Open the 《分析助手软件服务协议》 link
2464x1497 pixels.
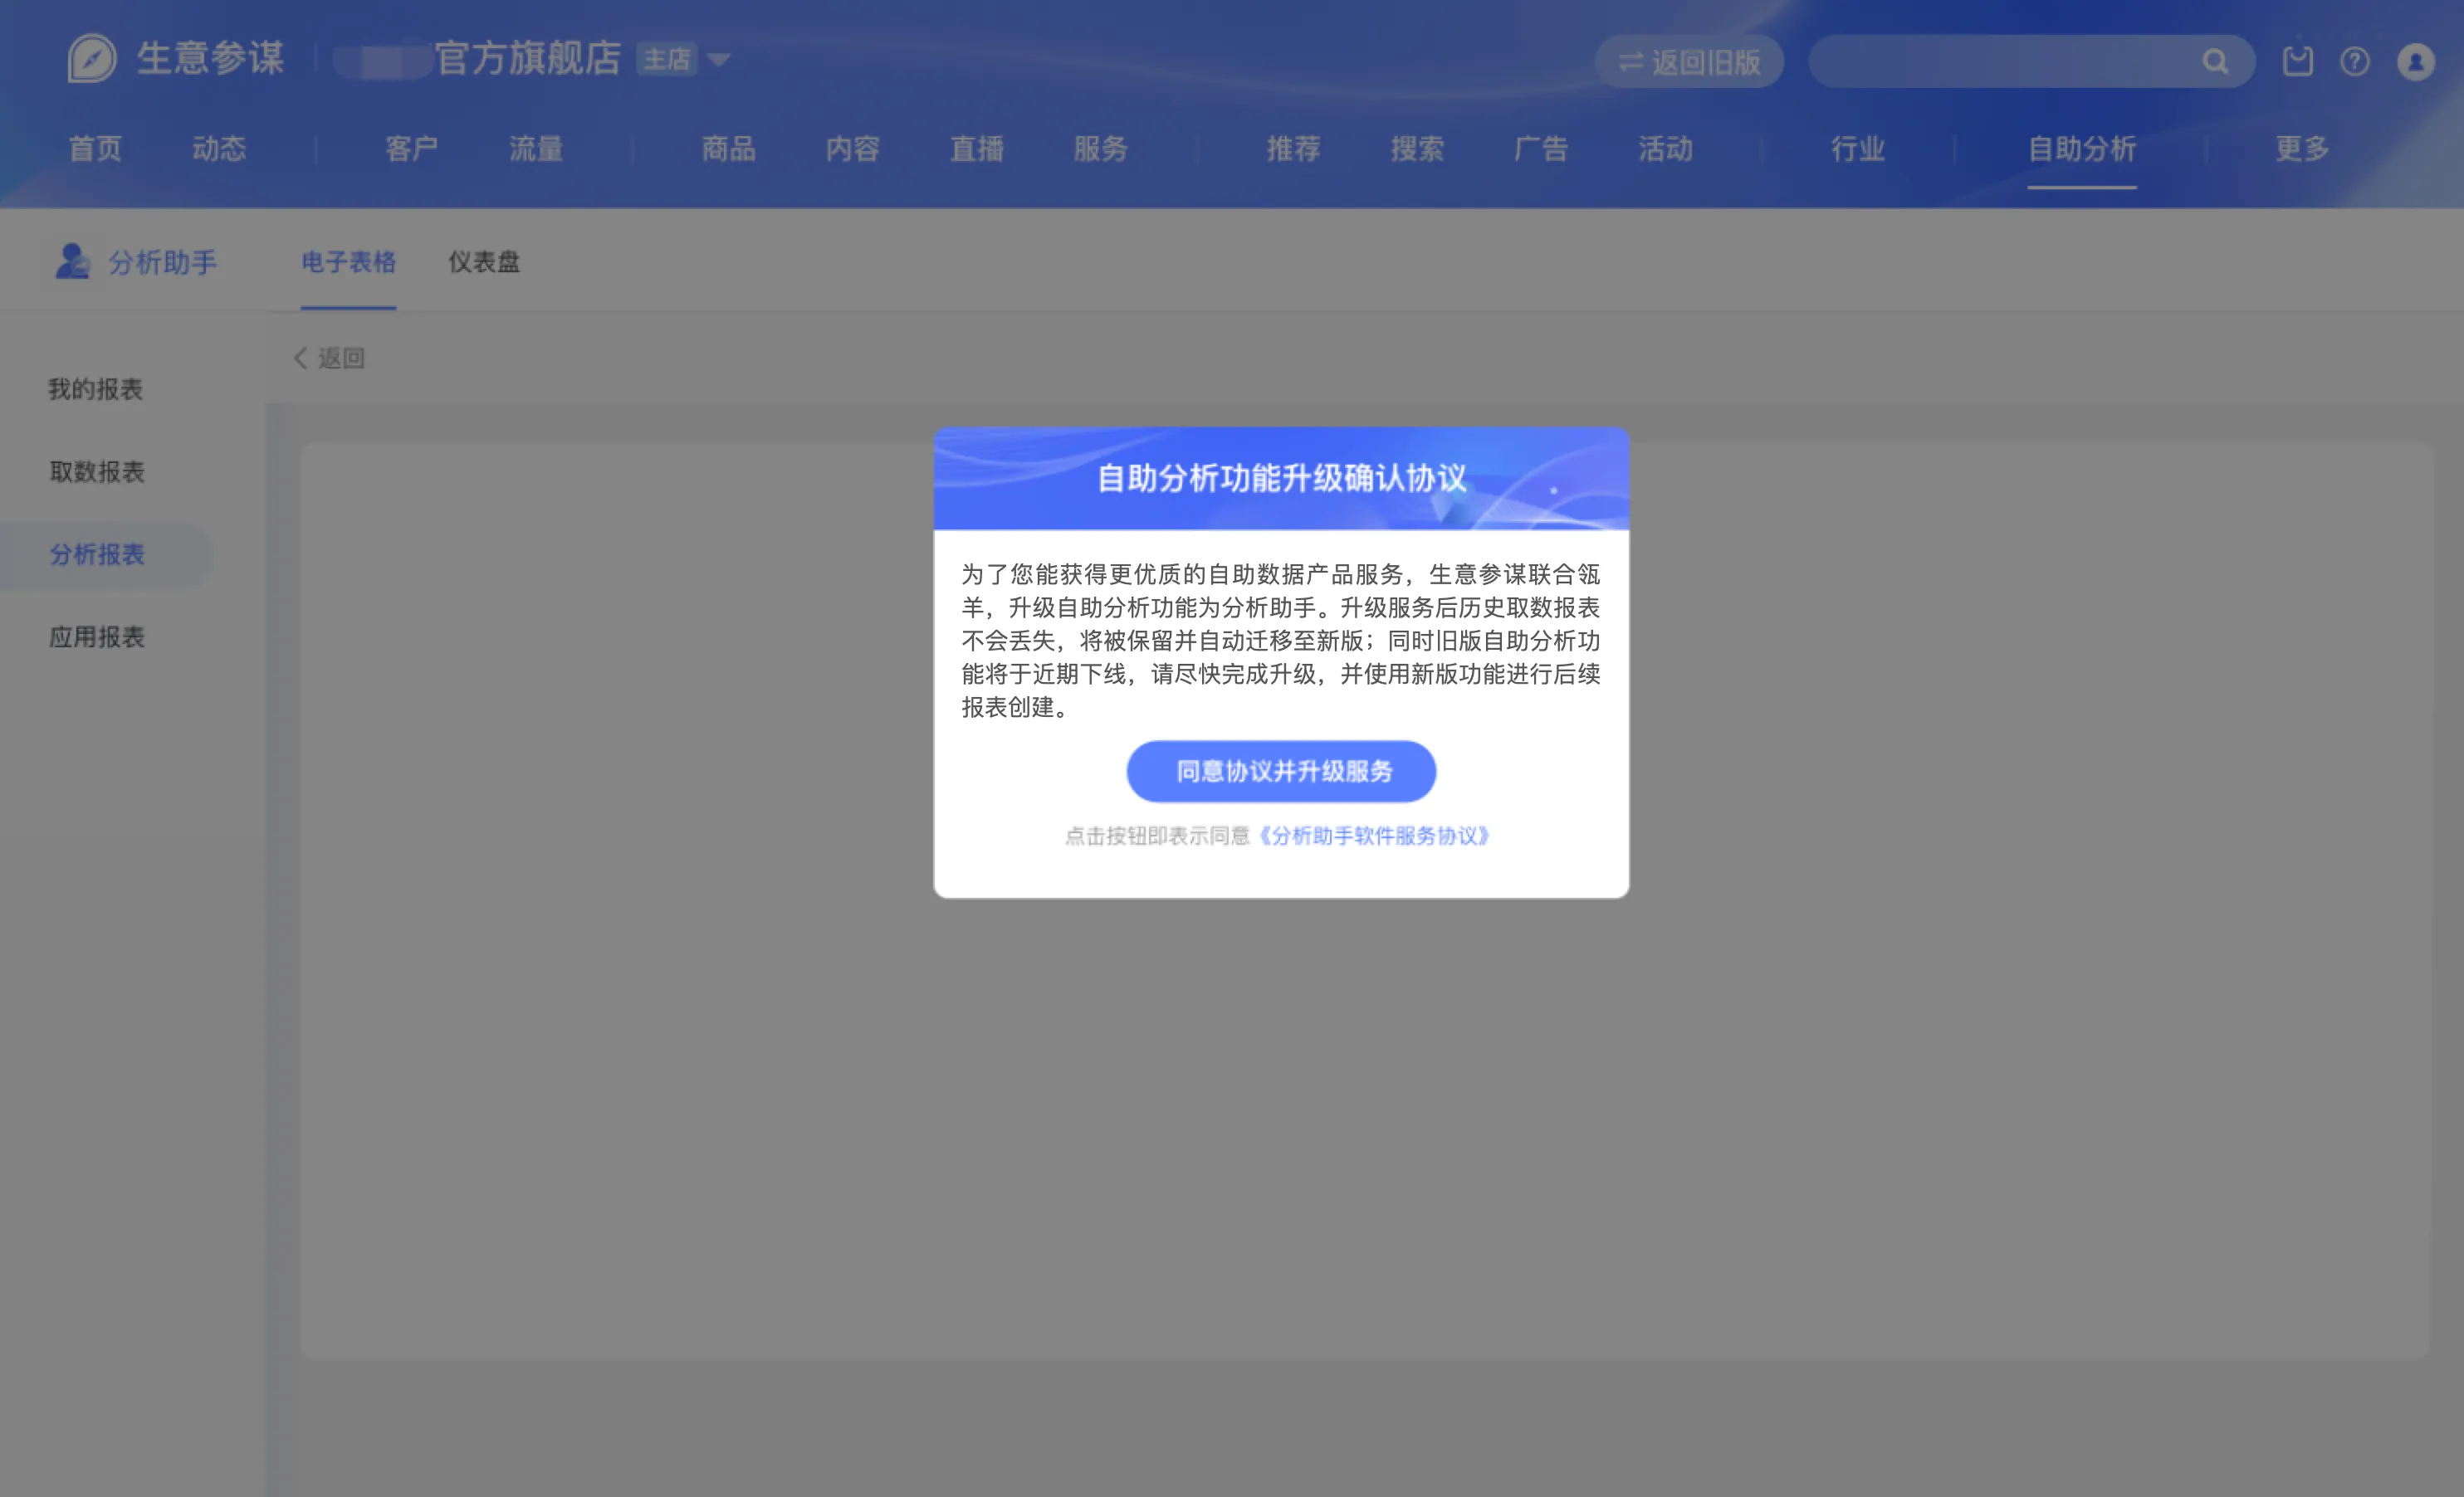[1372, 836]
